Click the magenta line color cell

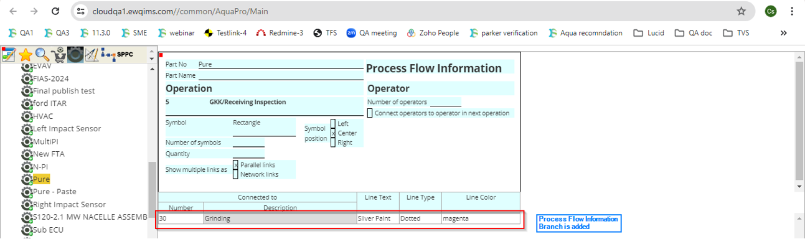481,218
